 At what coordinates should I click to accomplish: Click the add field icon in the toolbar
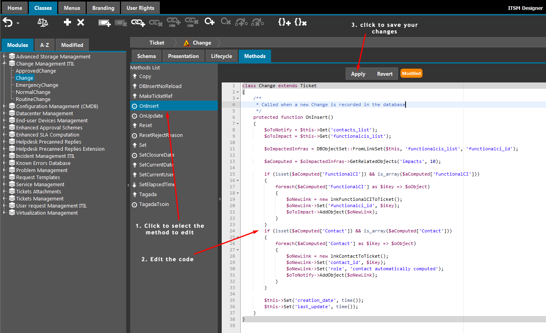(104, 22)
